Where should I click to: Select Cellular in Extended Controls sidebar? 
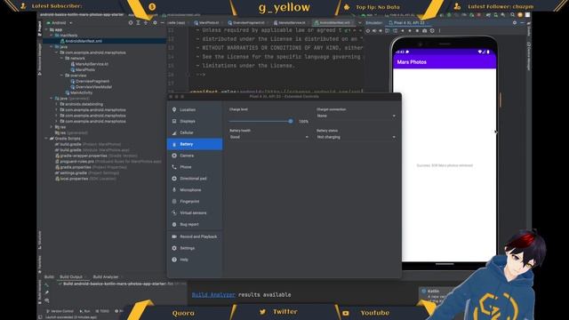click(x=195, y=132)
